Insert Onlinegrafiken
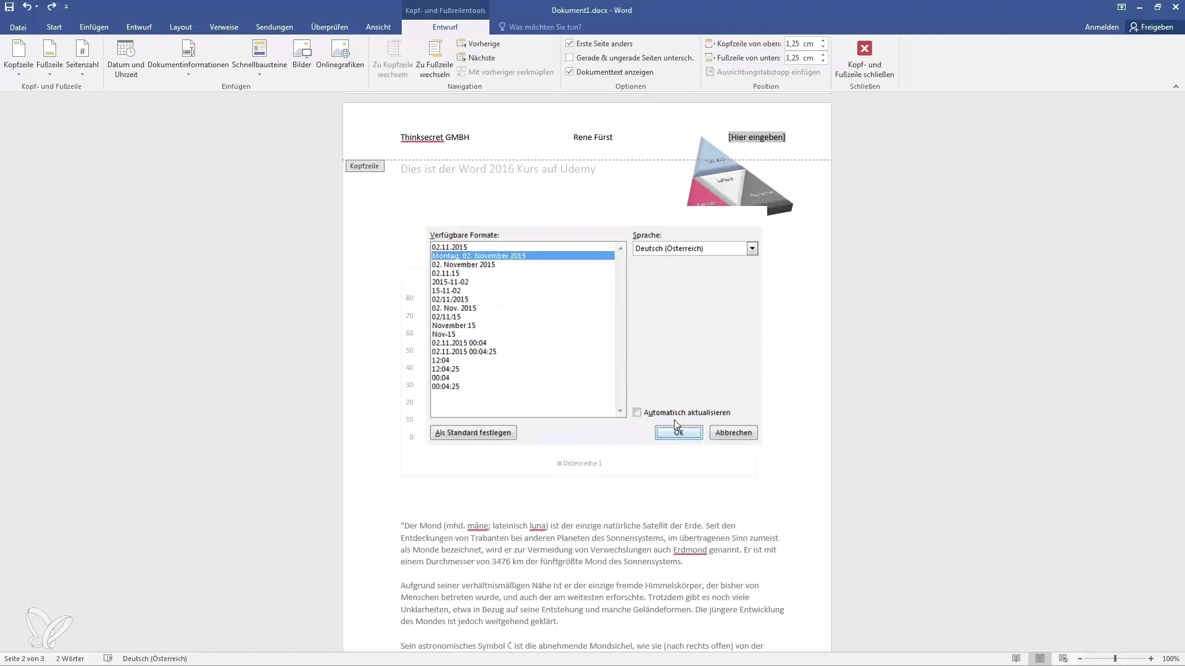Screen dimensions: 1185x666 click(340, 54)
